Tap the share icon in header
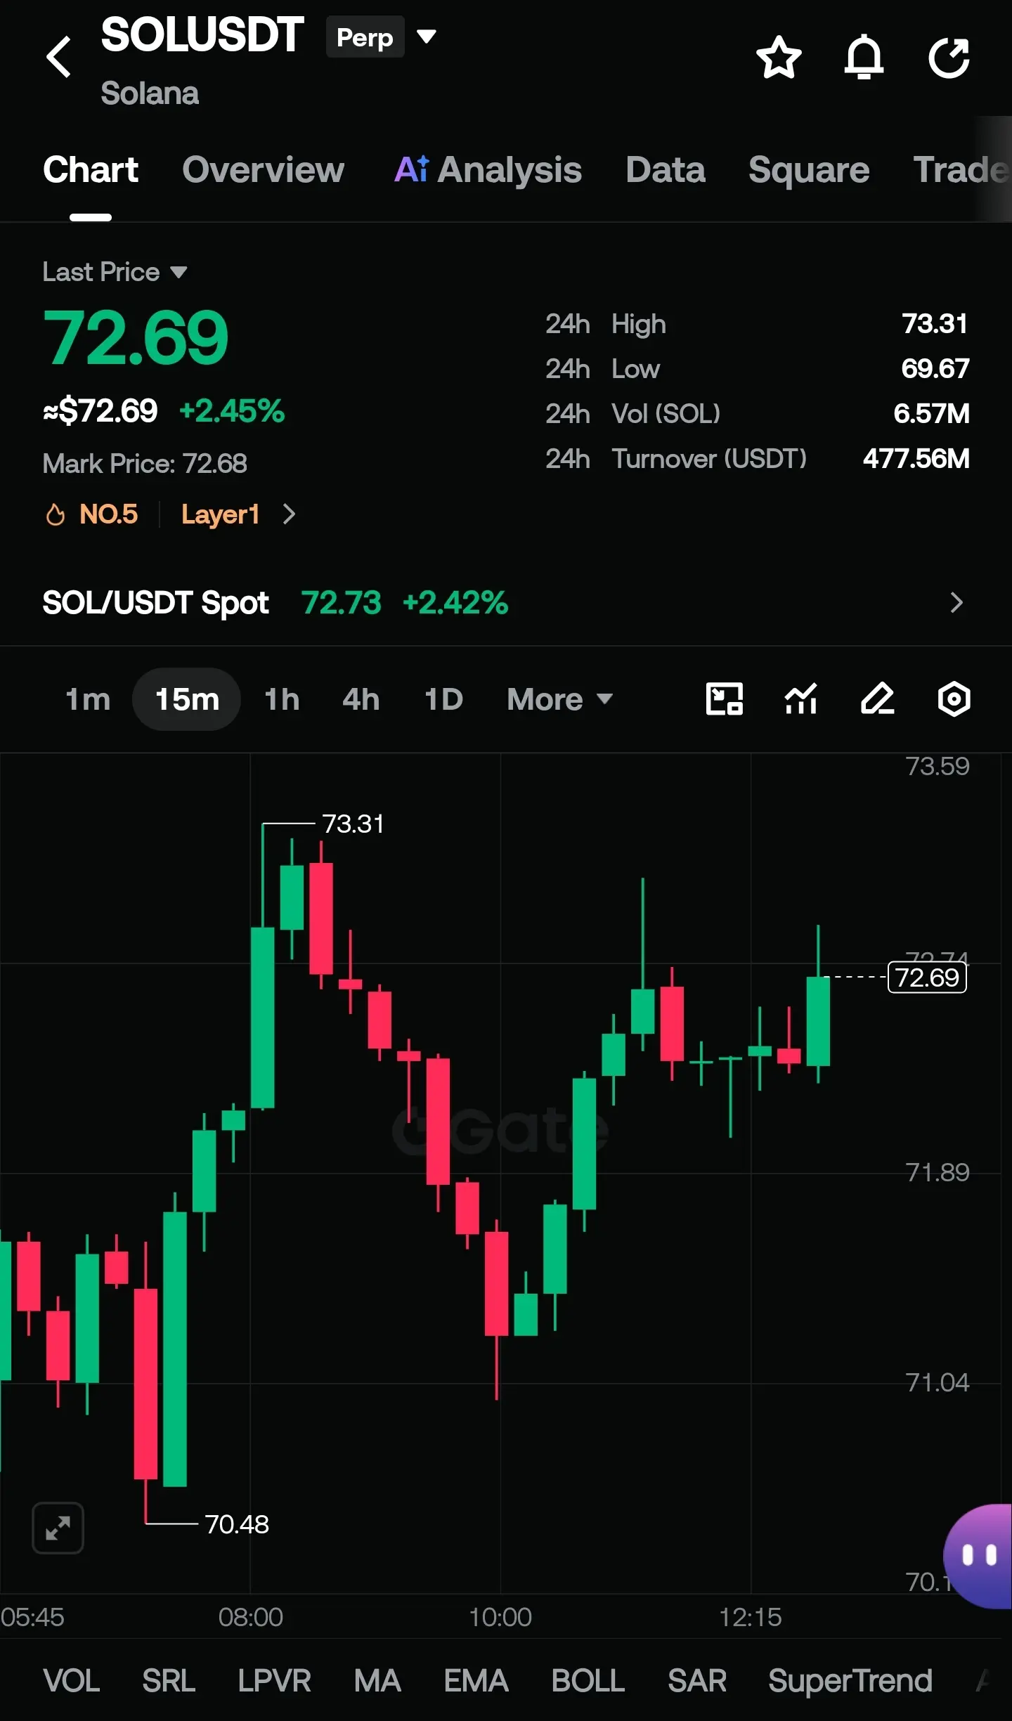The image size is (1012, 1721). pos(949,57)
